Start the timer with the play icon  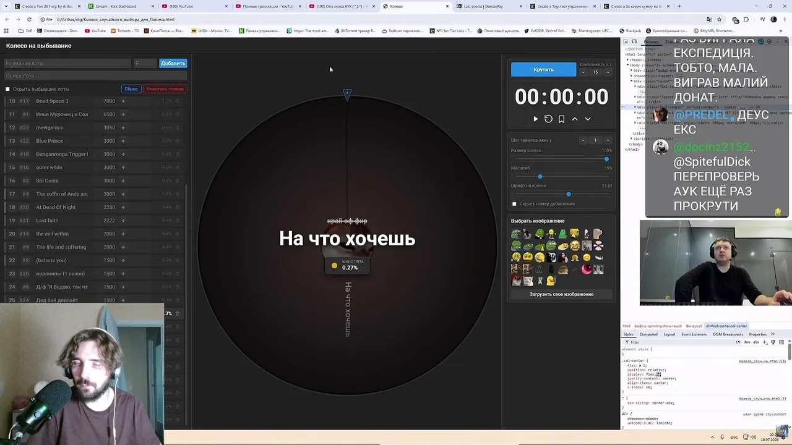tap(536, 119)
